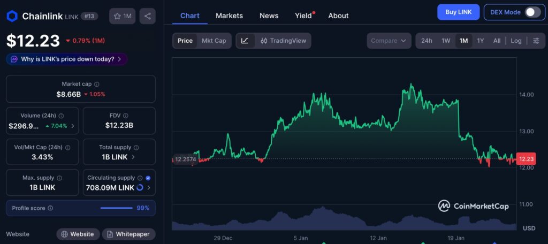Click the document icon on Whitepaper button
Image resolution: width=548 pixels, height=244 pixels.
tap(110, 234)
